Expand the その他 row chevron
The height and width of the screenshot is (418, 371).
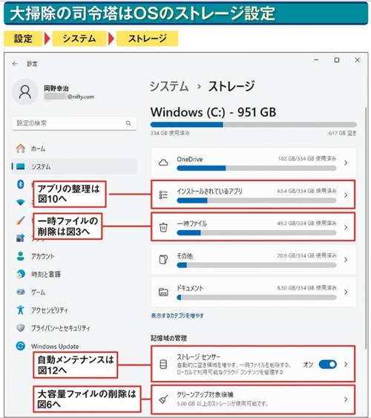pyautogui.click(x=346, y=259)
